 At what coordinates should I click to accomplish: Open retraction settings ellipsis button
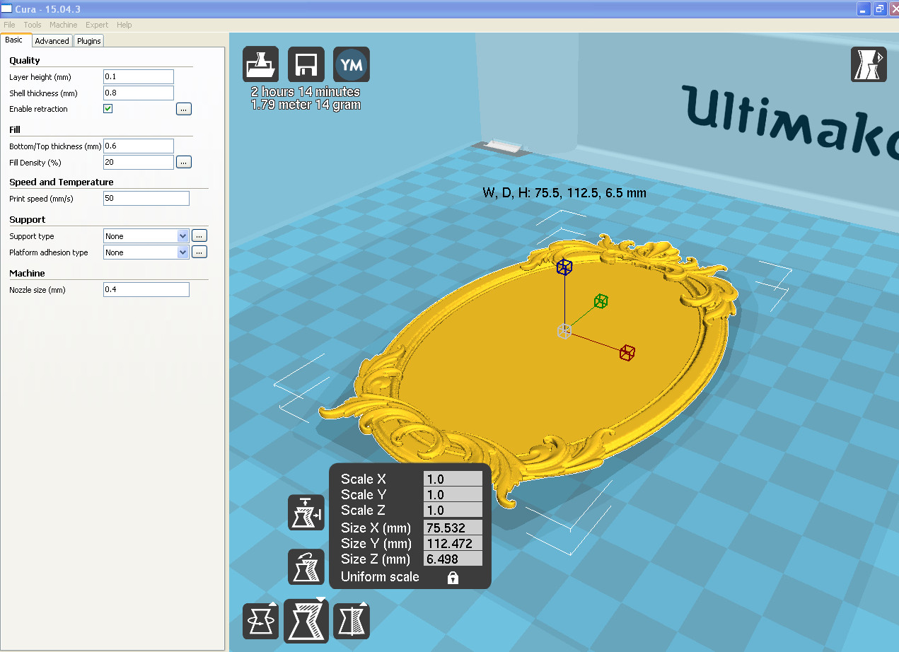pos(184,109)
